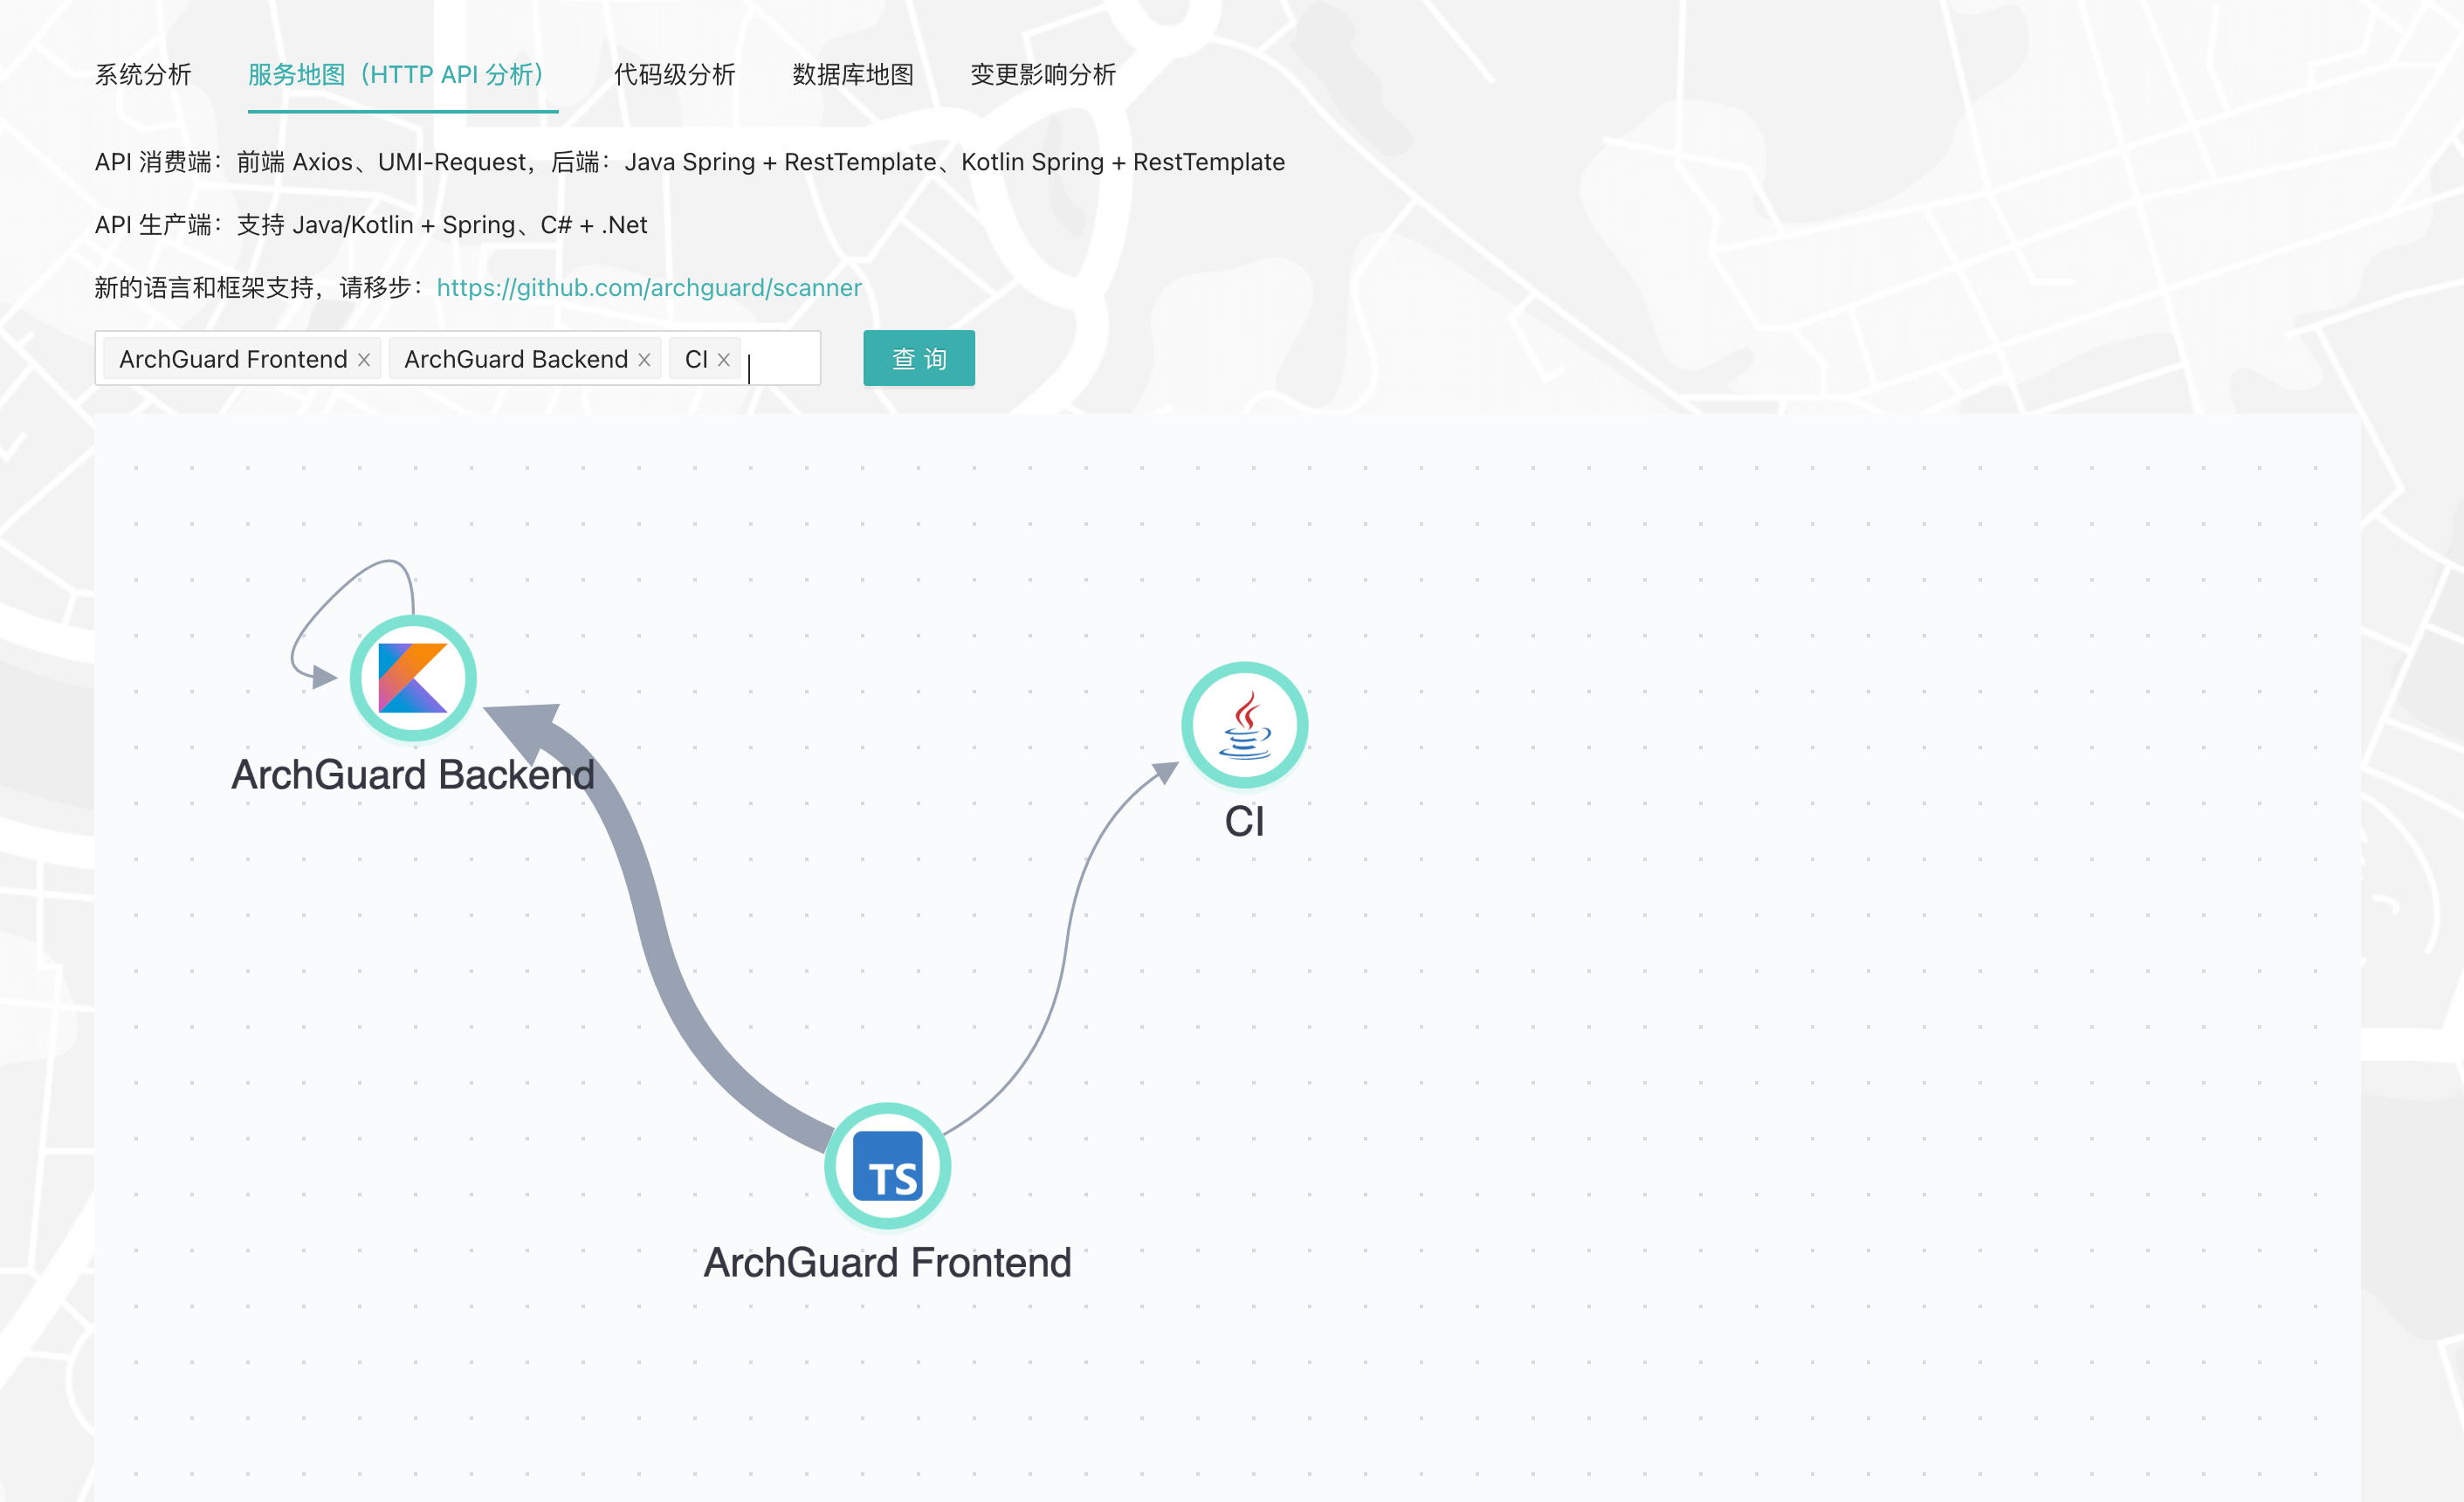Click the ArchGuard Frontend node label

(887, 1263)
